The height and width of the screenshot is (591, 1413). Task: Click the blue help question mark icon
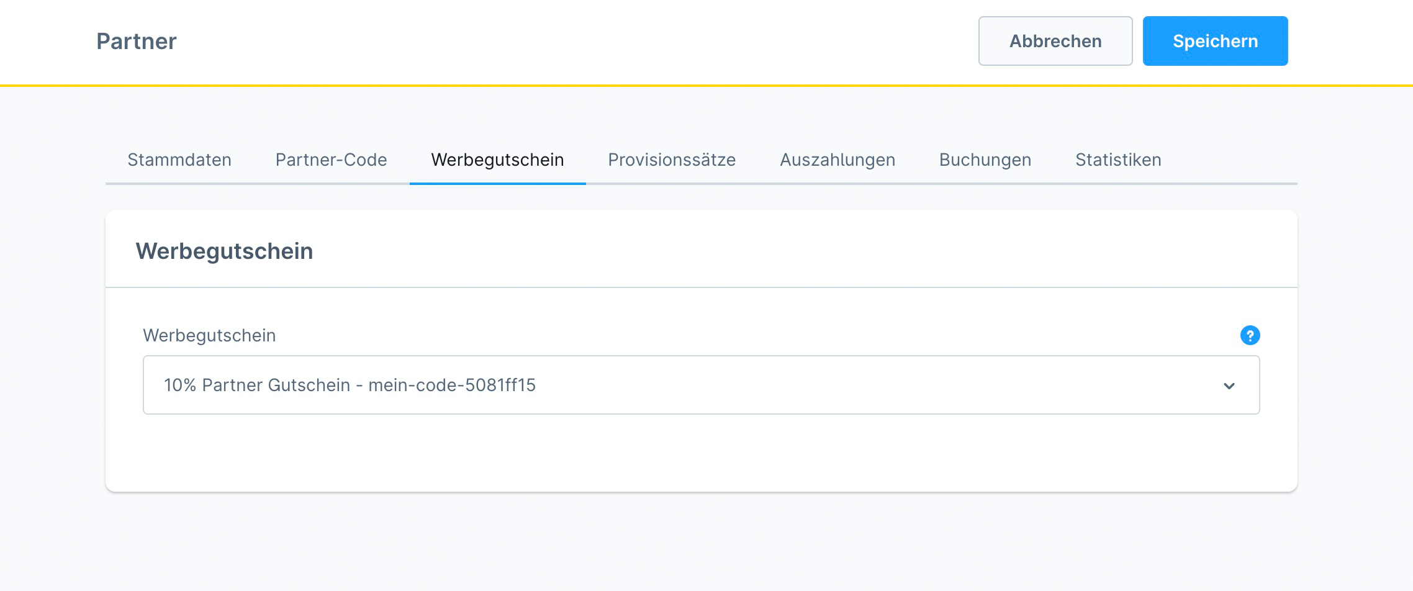(x=1250, y=335)
